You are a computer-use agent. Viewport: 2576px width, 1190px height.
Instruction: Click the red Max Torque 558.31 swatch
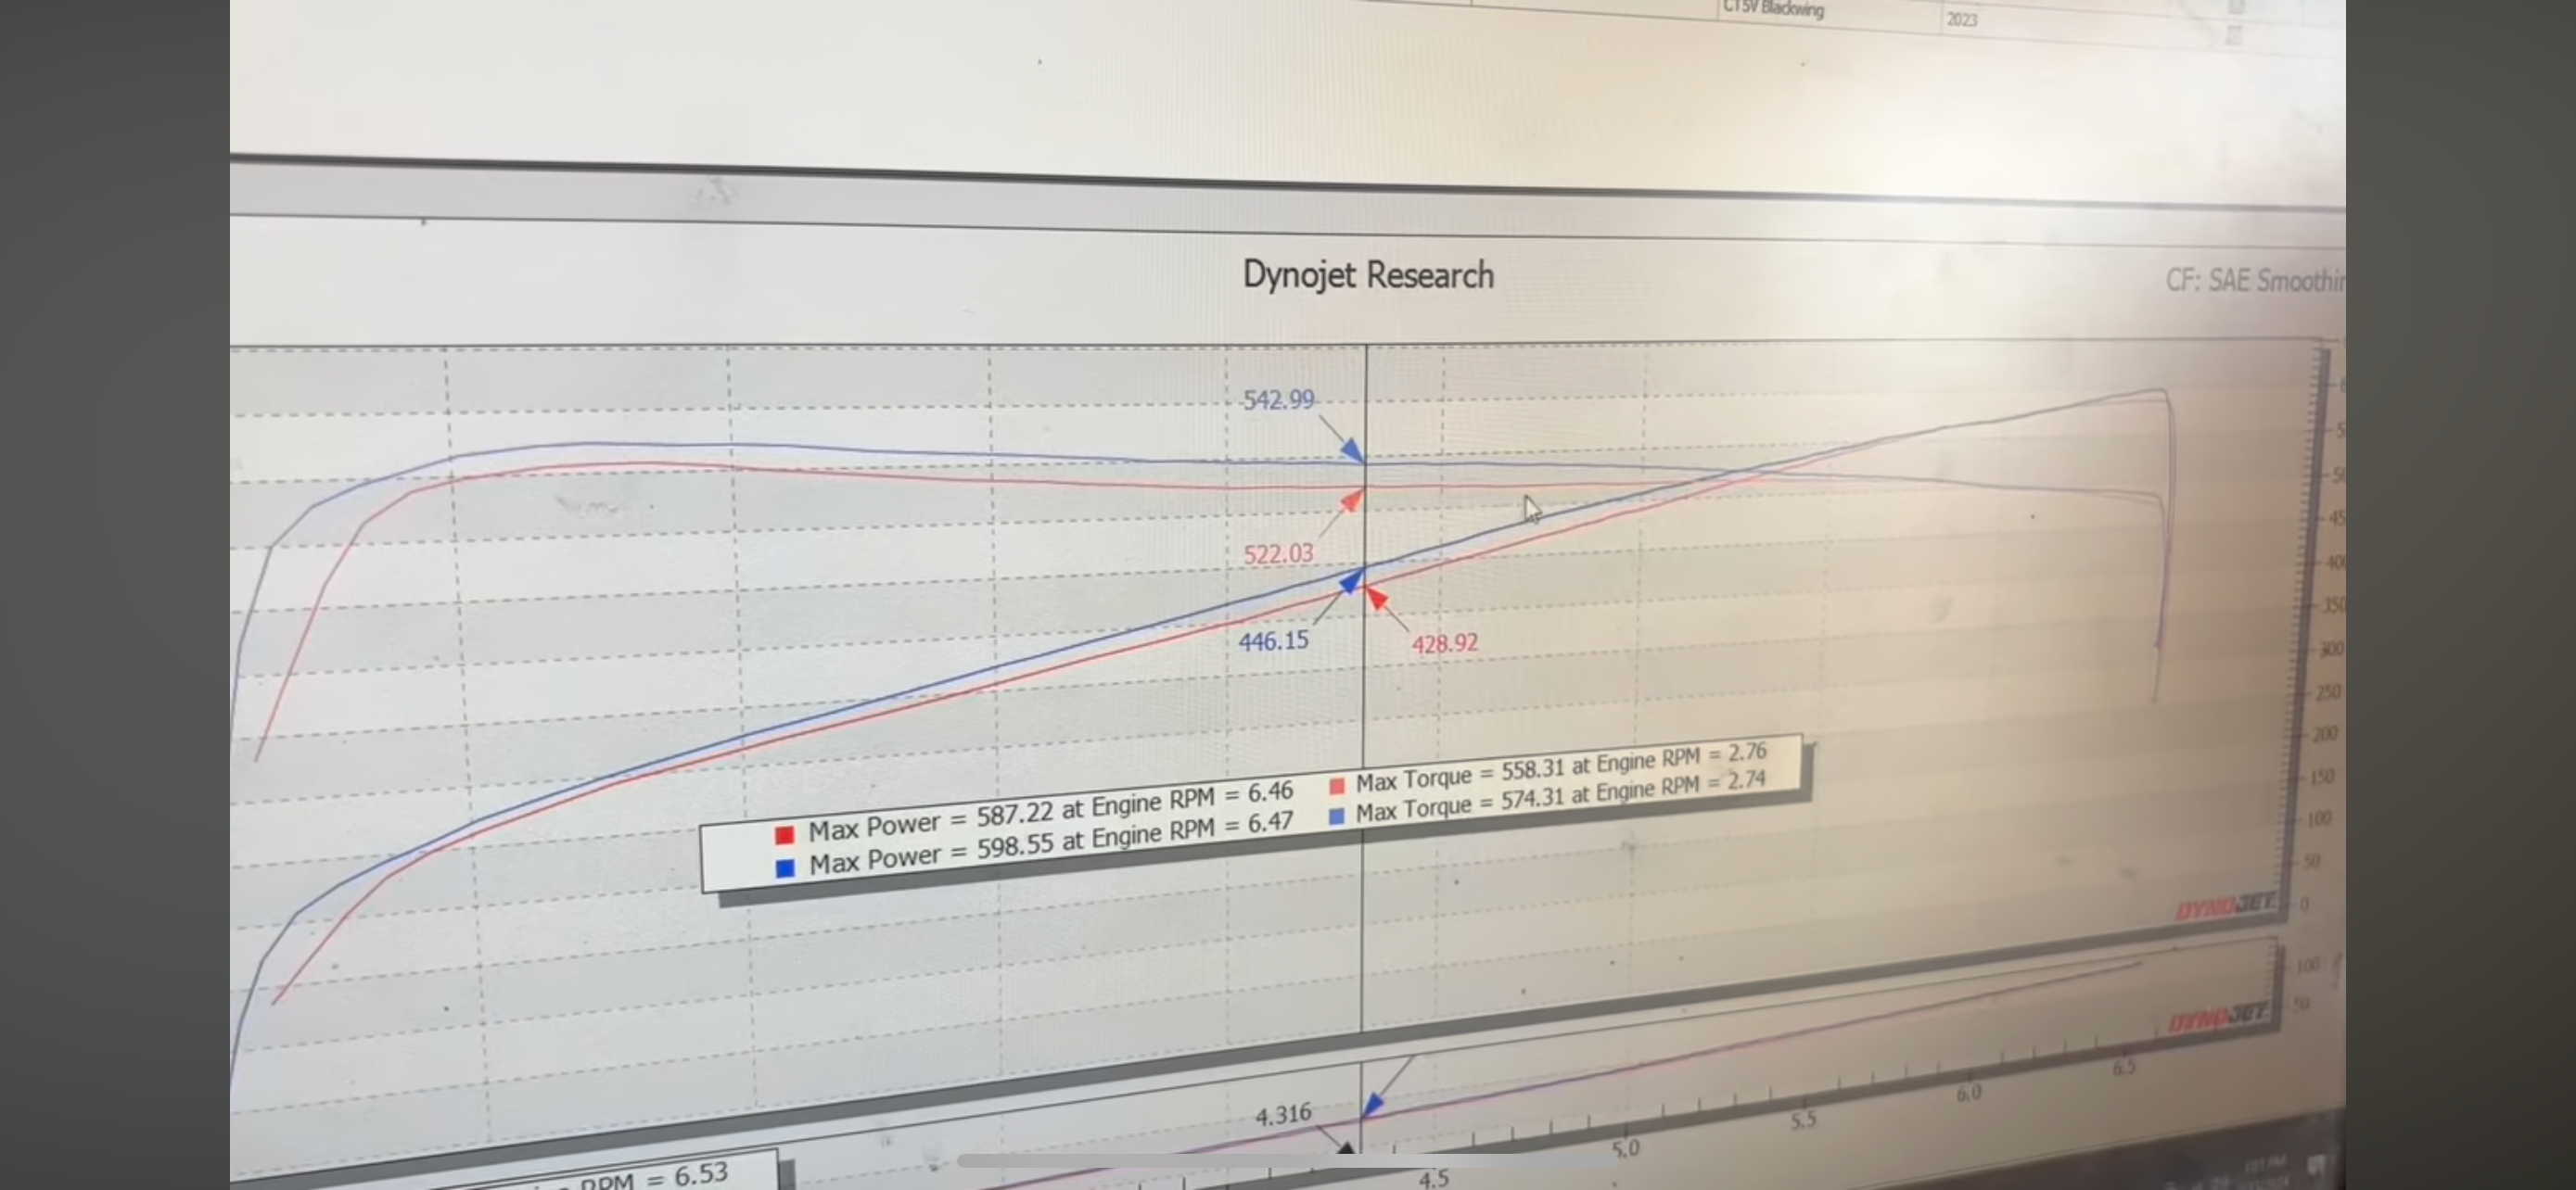click(x=1337, y=786)
